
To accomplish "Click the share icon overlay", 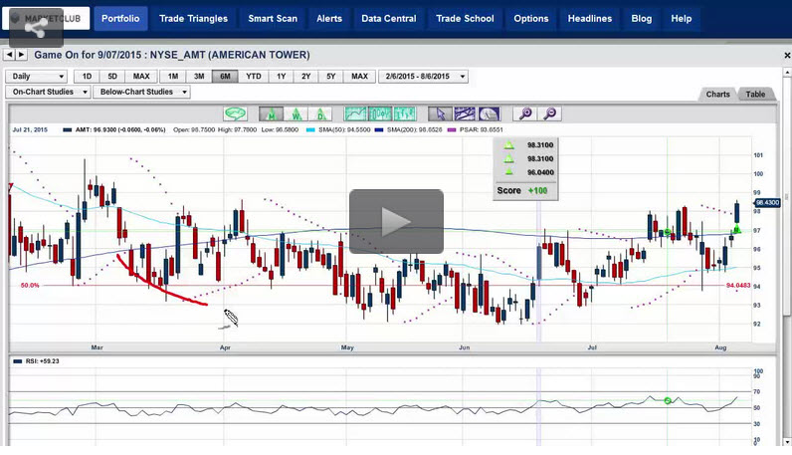I will tap(36, 28).
